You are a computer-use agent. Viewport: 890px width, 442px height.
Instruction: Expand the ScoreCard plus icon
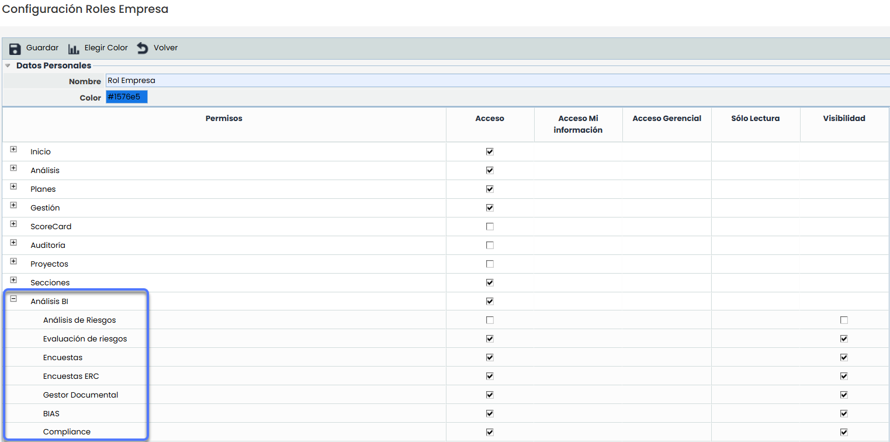tap(13, 225)
